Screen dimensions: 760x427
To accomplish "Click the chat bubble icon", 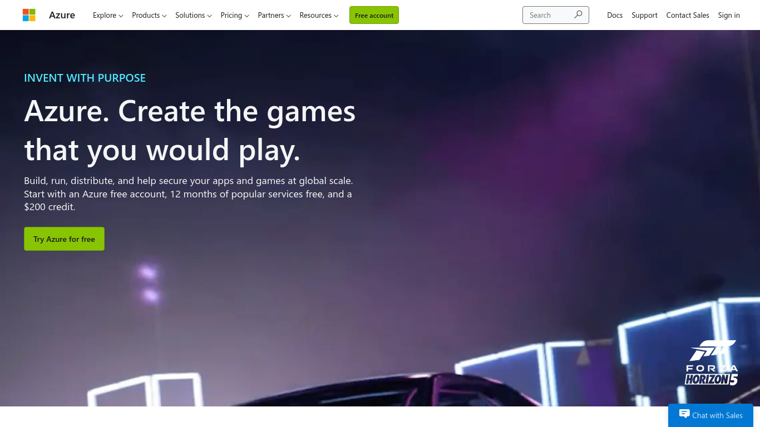I will click(684, 414).
